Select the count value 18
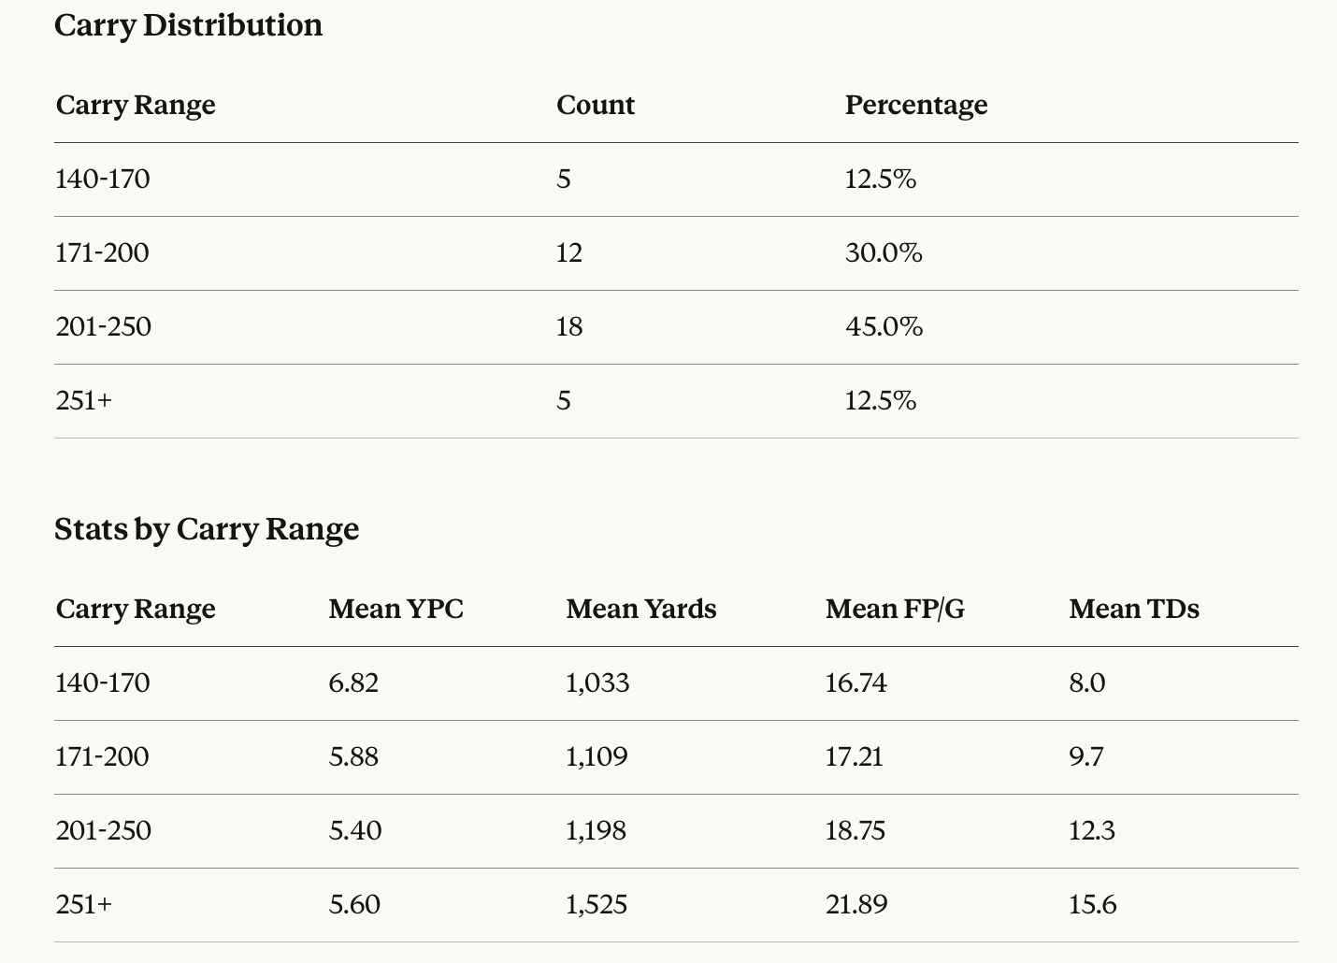The height and width of the screenshot is (963, 1337). tap(569, 326)
